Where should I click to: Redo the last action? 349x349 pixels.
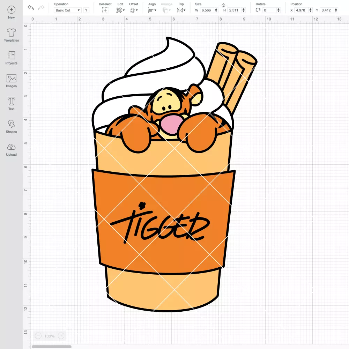coord(41,8)
